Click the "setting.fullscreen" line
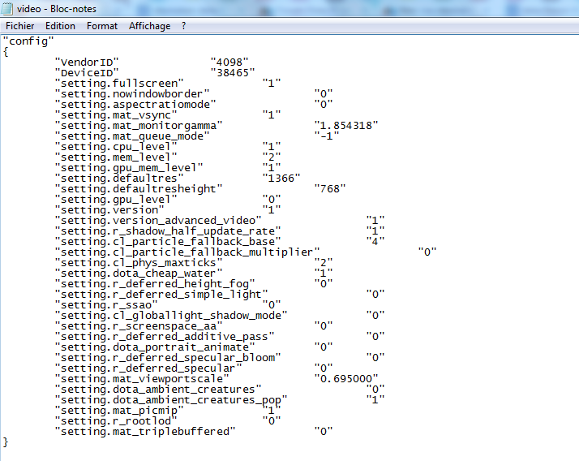The image size is (579, 461). [x=168, y=83]
